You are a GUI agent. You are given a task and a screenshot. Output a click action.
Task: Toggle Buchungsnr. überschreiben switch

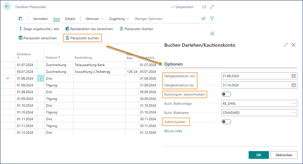pyautogui.click(x=226, y=94)
